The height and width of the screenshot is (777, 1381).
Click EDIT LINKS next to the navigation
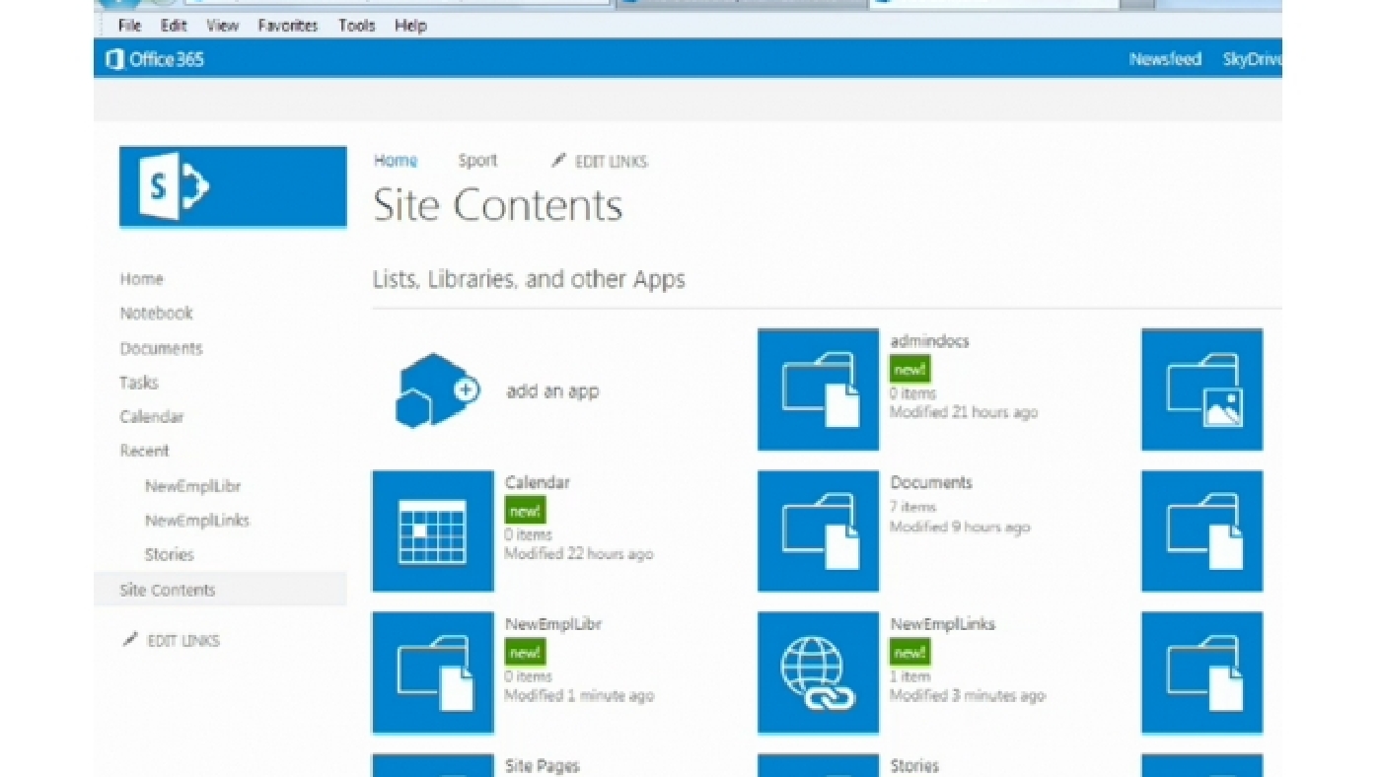609,161
